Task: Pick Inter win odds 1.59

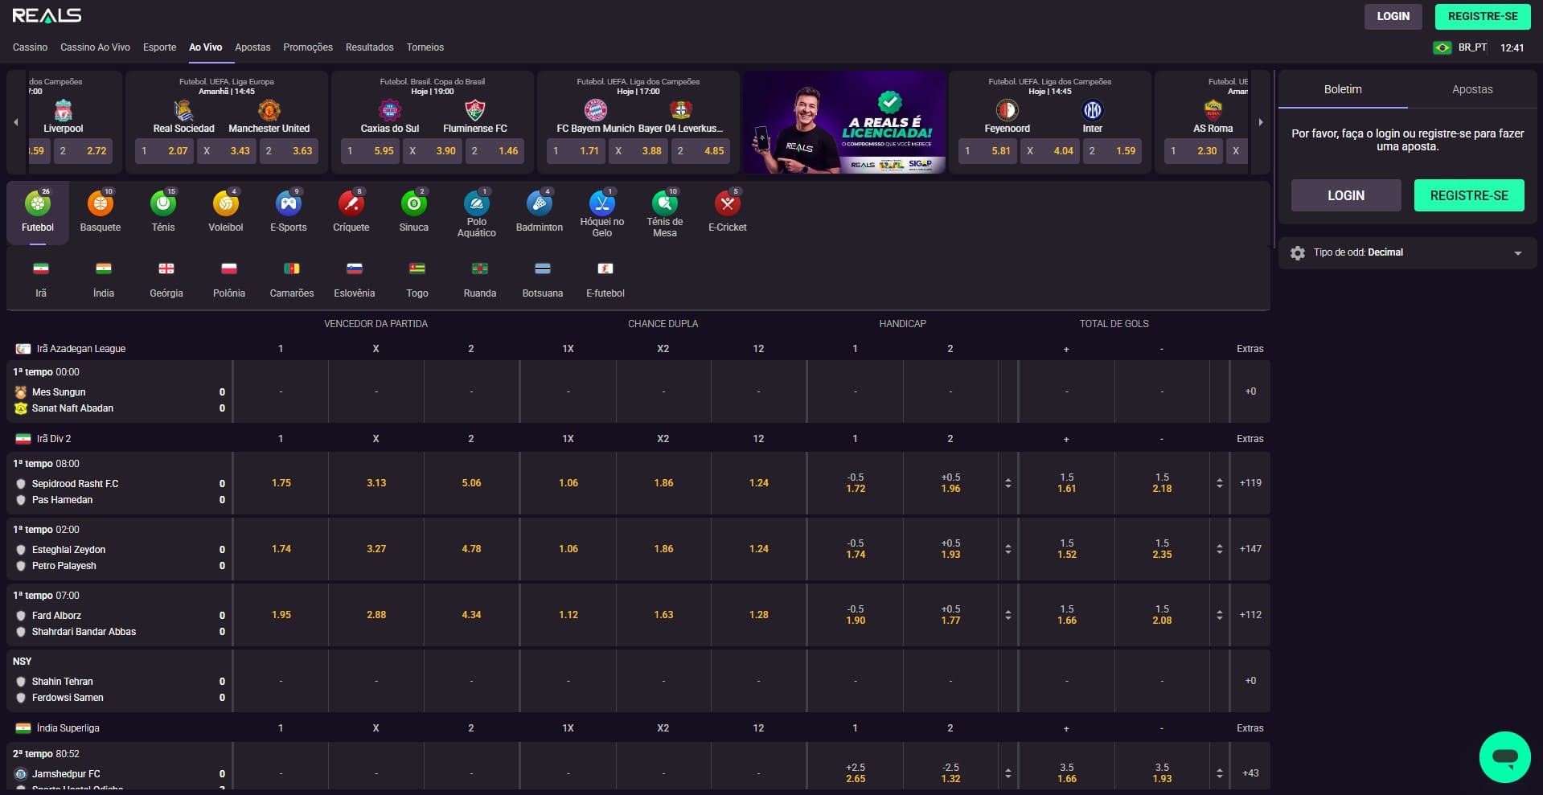Action: [x=1113, y=150]
